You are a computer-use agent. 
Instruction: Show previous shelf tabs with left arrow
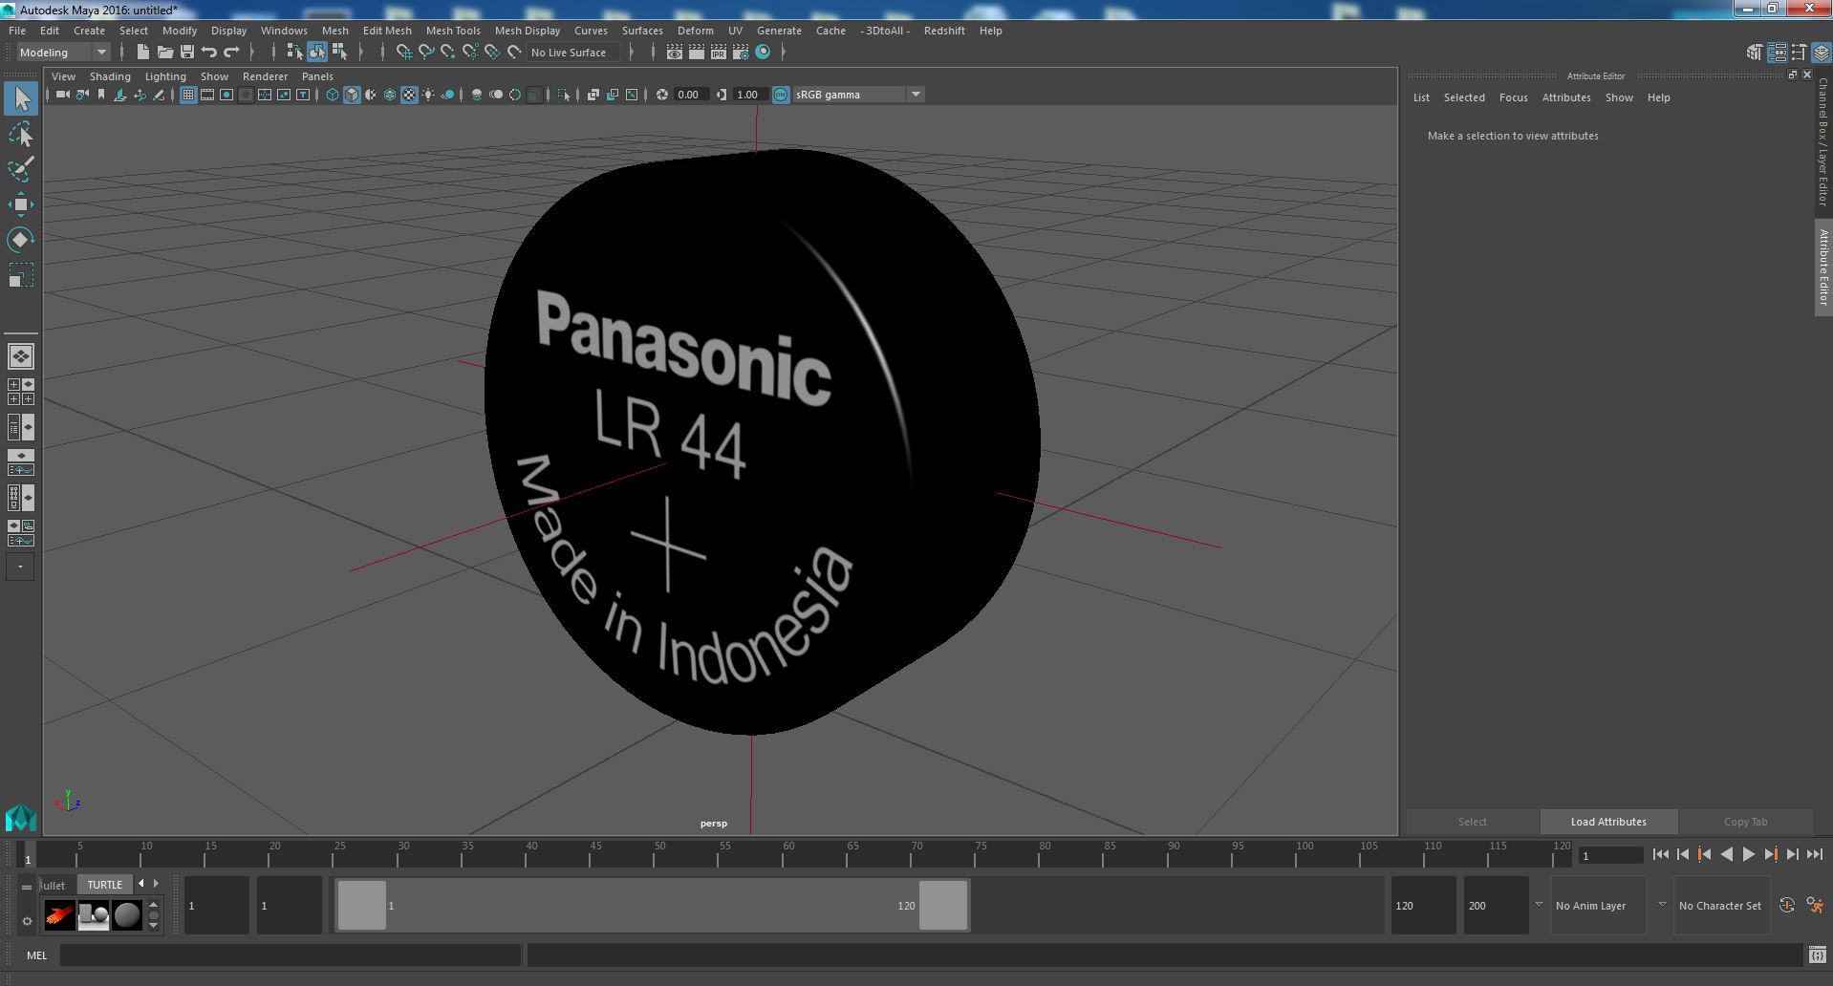141,884
